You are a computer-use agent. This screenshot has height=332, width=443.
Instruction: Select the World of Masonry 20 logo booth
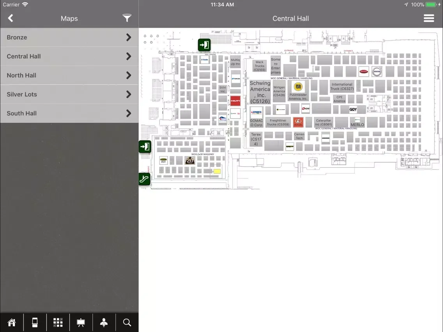190,161
